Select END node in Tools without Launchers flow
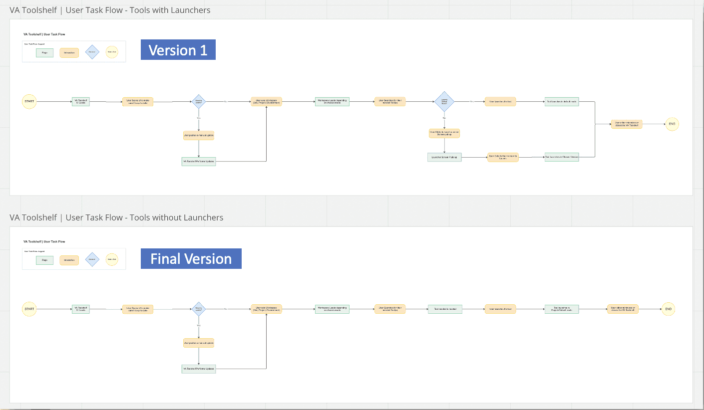704x410 pixels. (x=669, y=309)
